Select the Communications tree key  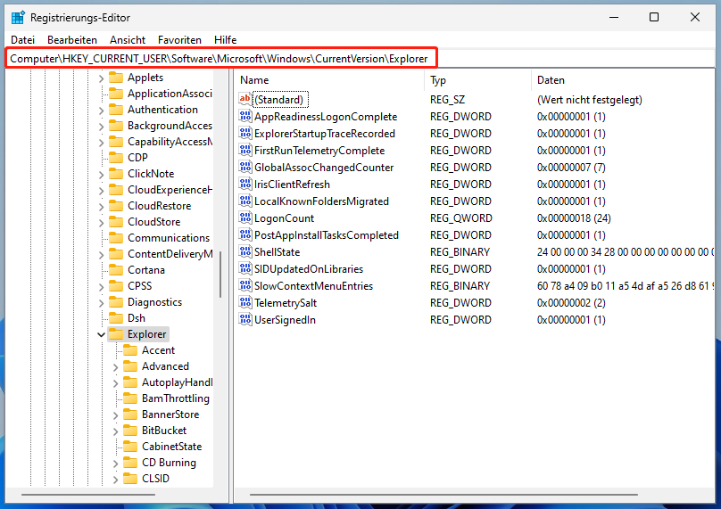(x=169, y=238)
